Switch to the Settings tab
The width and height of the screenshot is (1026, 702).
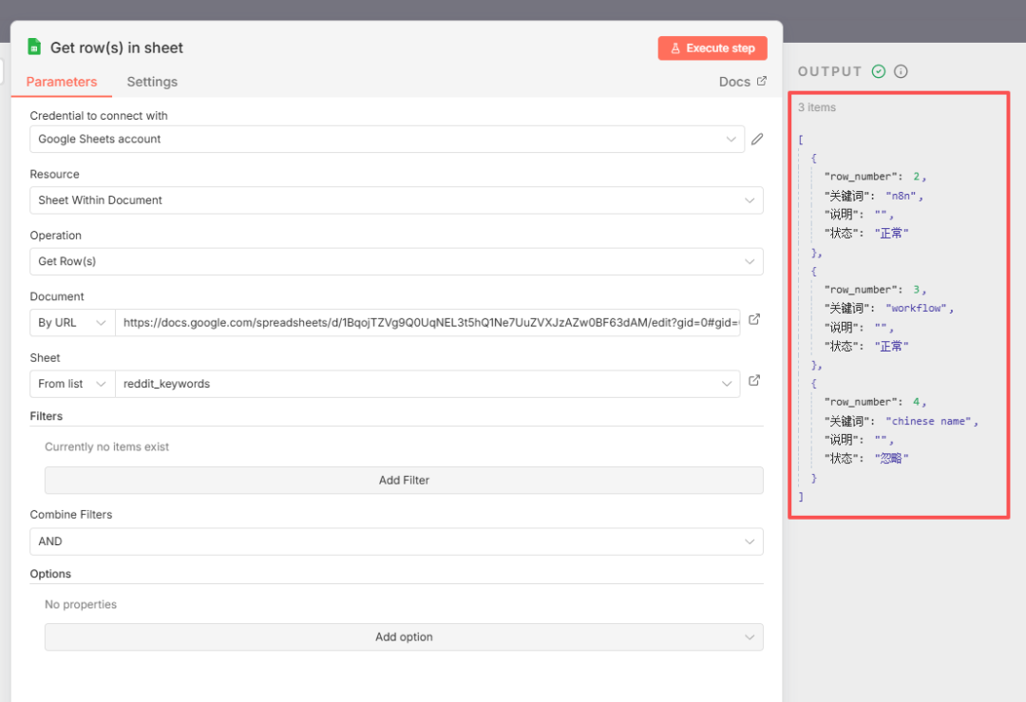(152, 82)
